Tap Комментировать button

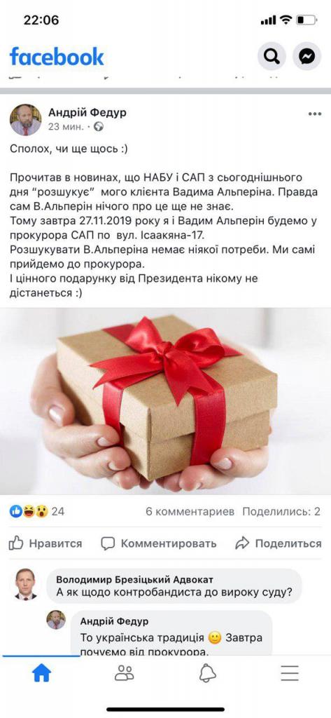point(159,543)
